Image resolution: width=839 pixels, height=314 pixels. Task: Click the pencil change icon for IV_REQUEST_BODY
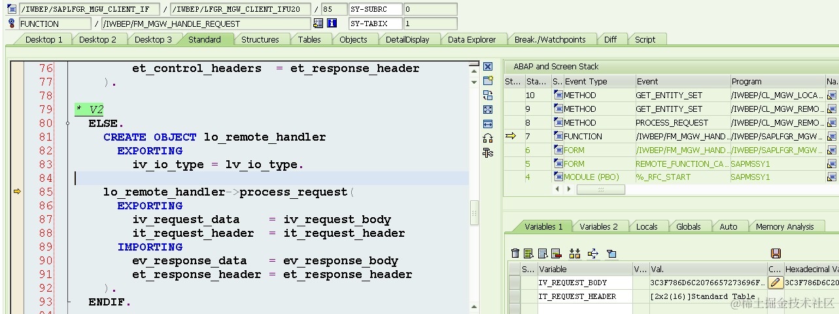pyautogui.click(x=776, y=283)
